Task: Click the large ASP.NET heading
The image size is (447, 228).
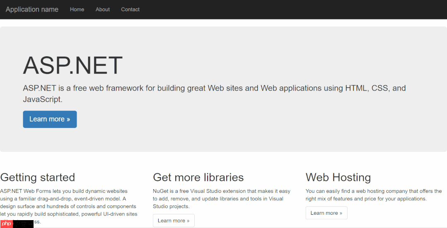Action: pyautogui.click(x=72, y=65)
